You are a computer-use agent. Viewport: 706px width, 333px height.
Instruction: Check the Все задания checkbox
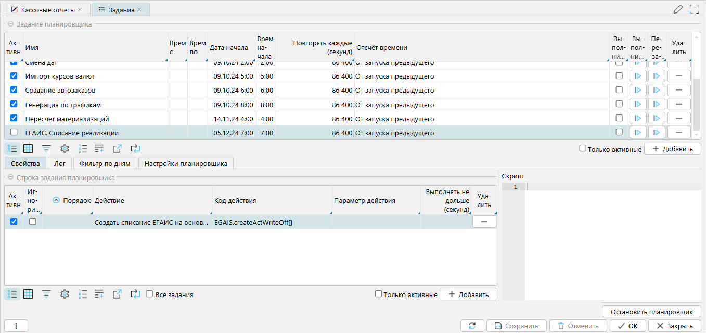coord(150,294)
